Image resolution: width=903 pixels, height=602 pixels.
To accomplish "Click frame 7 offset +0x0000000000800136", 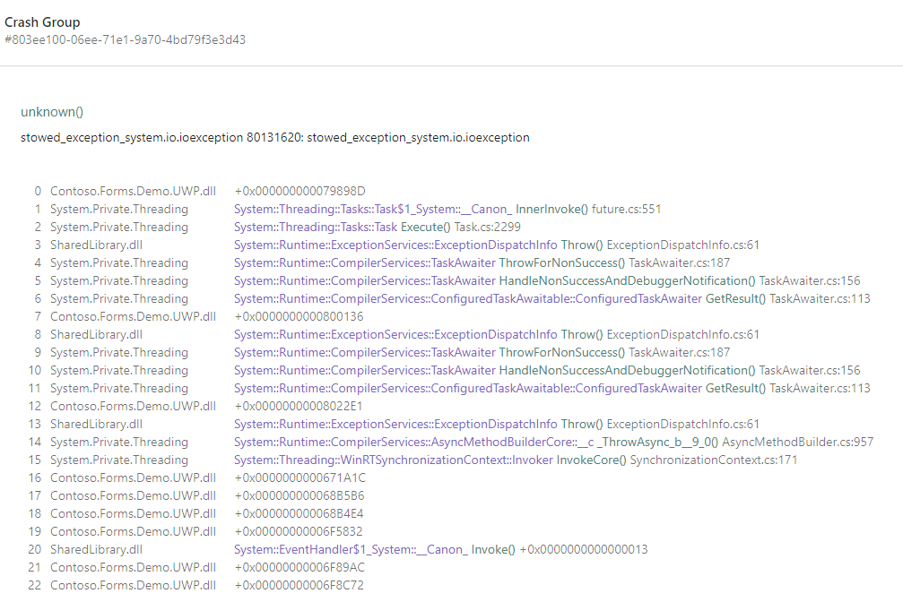I will [x=299, y=316].
